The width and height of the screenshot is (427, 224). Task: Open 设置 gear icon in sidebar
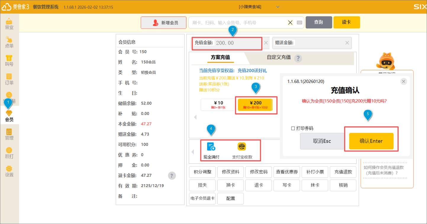(x=9, y=171)
